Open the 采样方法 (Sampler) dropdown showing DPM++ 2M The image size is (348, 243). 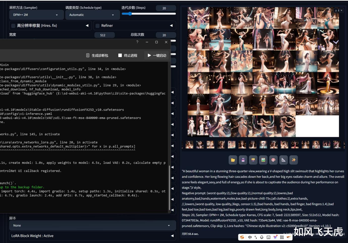[x=36, y=15]
